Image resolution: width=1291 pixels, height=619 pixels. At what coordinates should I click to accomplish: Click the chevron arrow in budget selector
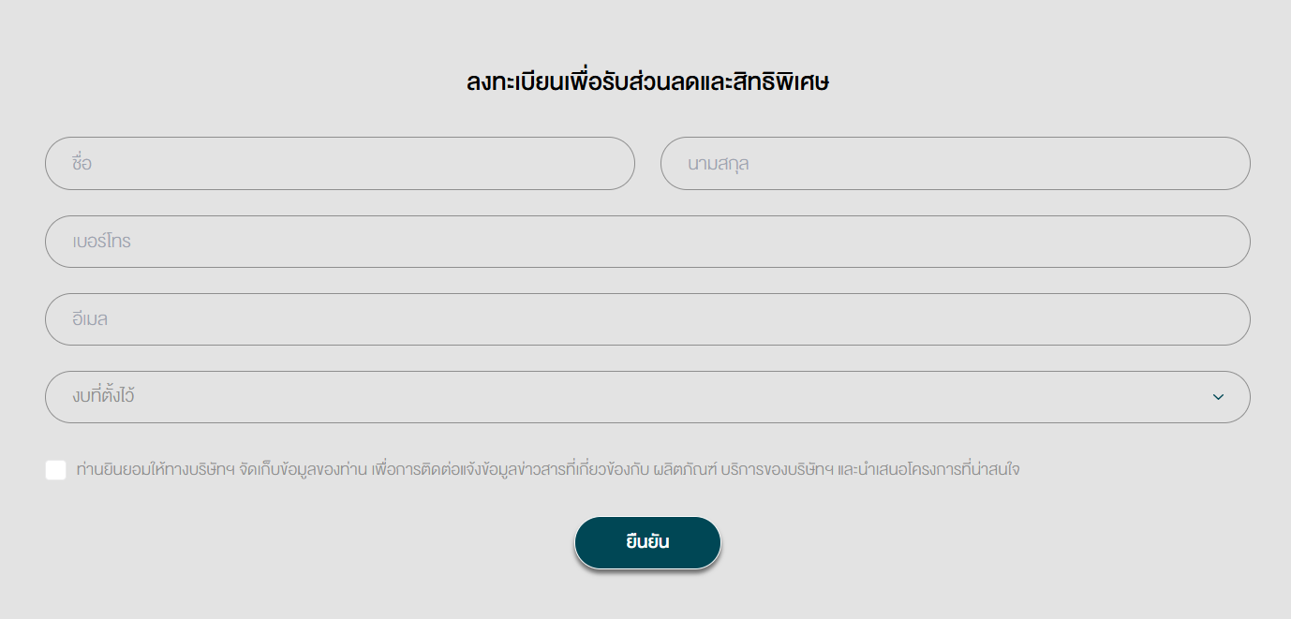click(1218, 397)
